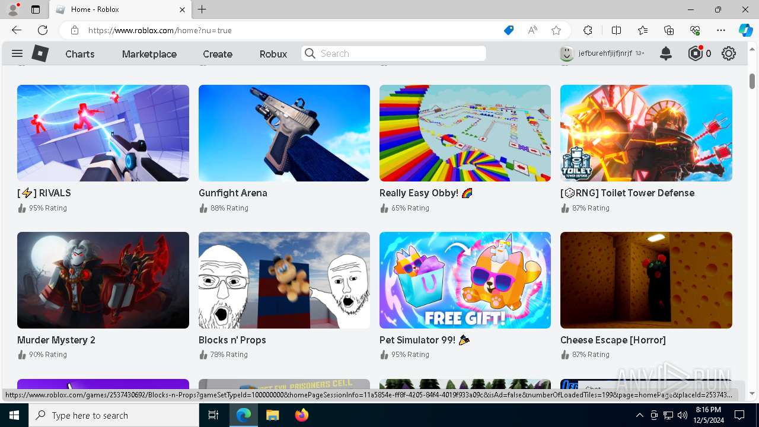Open the volume control in tray
Viewport: 759px width, 427px height.
[682, 415]
